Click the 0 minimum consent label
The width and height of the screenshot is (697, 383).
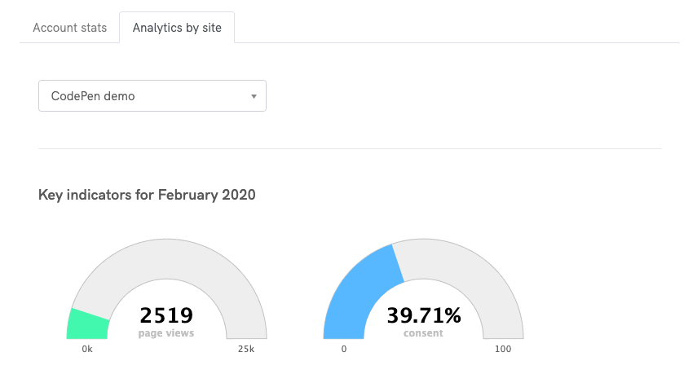point(343,349)
